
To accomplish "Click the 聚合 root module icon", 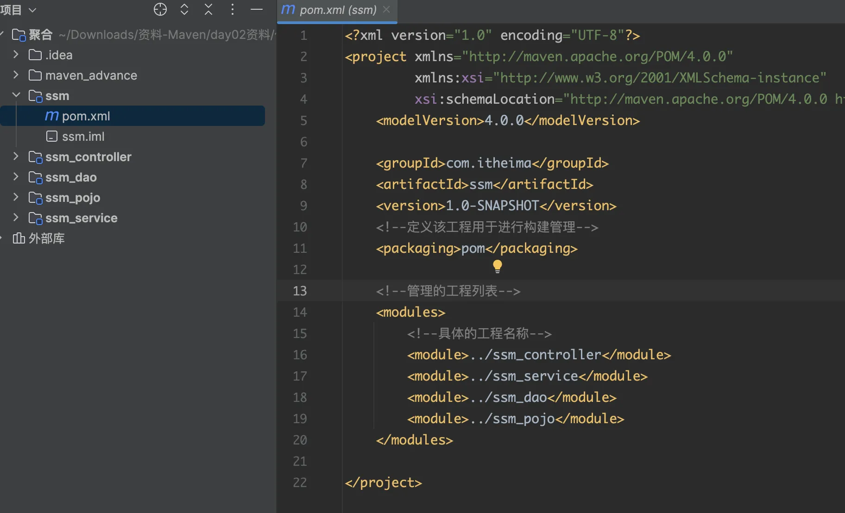I will pyautogui.click(x=19, y=35).
